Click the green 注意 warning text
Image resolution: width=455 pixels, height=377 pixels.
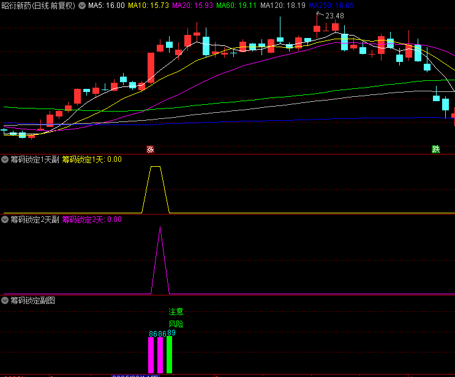(176, 311)
